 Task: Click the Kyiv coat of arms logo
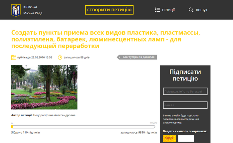[16, 10]
